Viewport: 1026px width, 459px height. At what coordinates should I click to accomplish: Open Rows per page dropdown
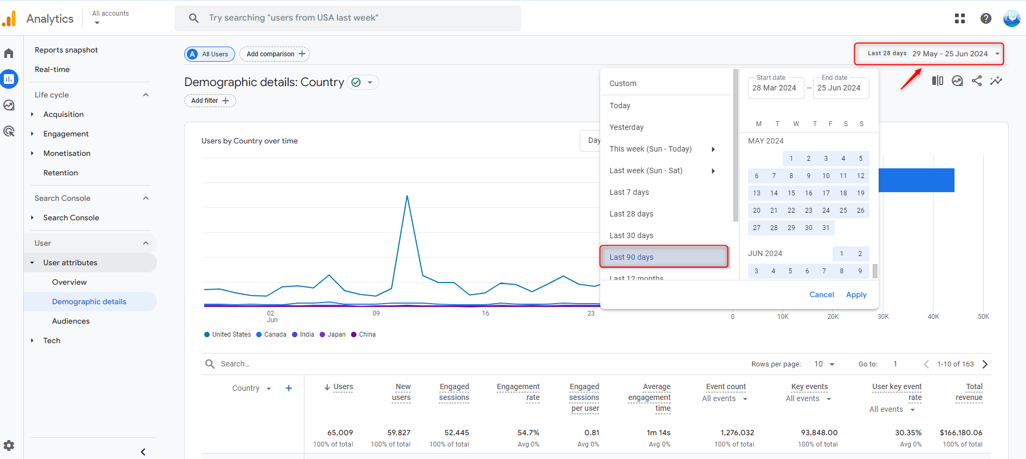pyautogui.click(x=824, y=364)
